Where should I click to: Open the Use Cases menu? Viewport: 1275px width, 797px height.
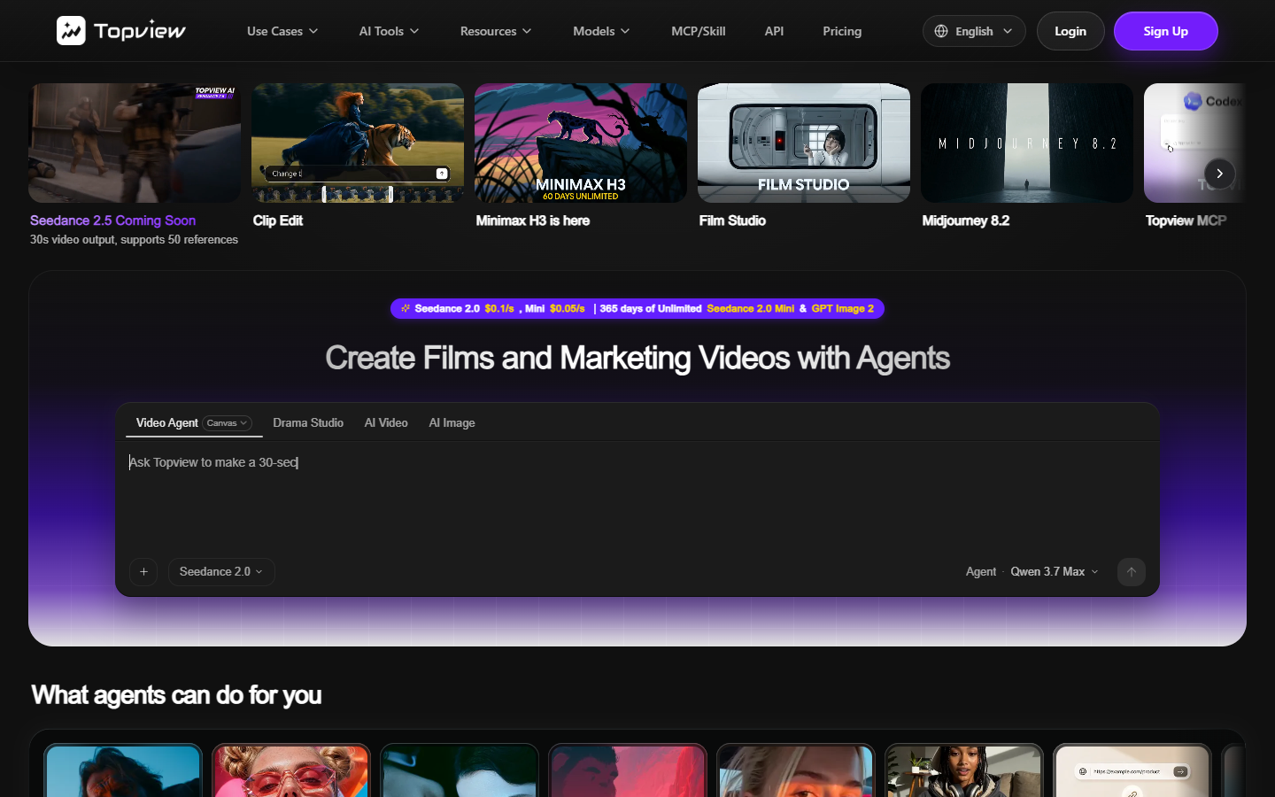tap(282, 31)
